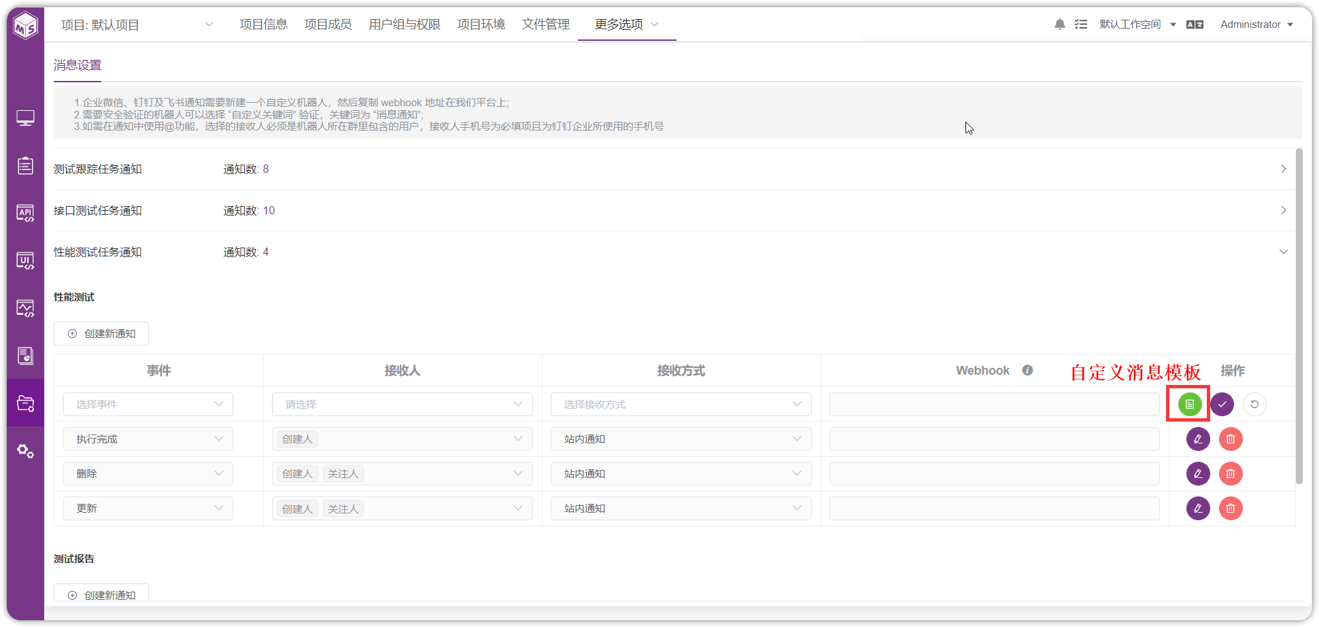Image resolution: width=1319 pixels, height=627 pixels.
Task: Click the Webhook input in new row
Action: tap(994, 404)
